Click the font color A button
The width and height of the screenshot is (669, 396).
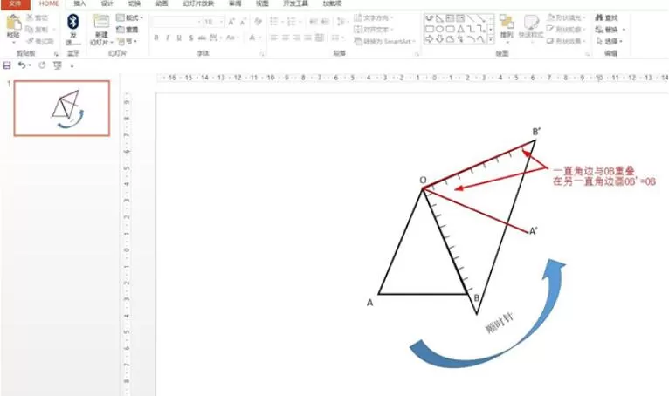tap(252, 38)
